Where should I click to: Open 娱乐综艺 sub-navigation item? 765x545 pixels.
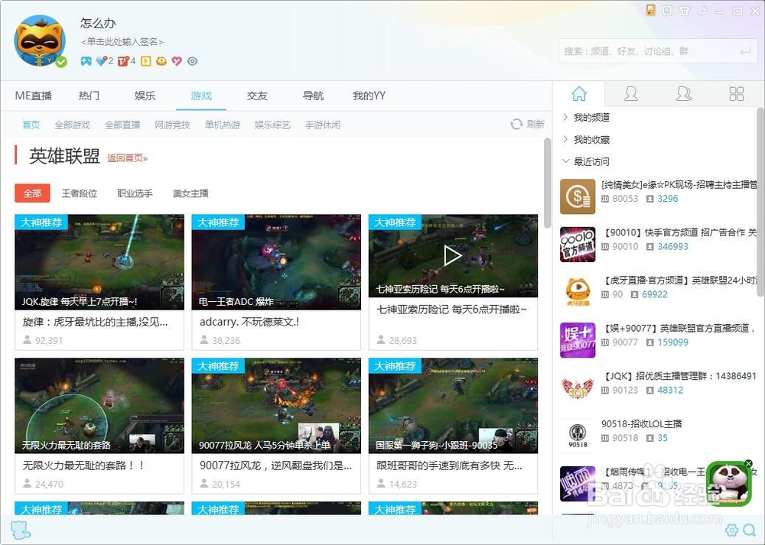point(272,125)
